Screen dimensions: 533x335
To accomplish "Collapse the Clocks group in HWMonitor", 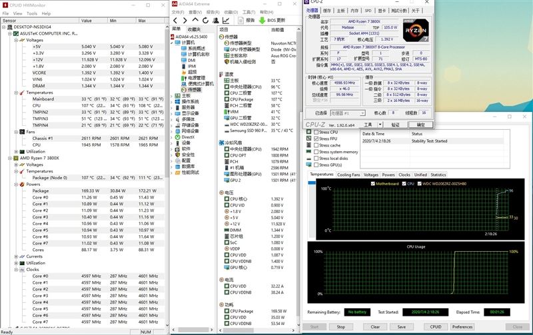I will (x=16, y=270).
